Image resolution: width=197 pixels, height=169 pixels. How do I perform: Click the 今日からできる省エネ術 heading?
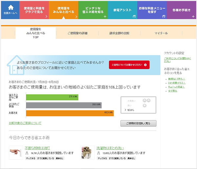click(29, 138)
